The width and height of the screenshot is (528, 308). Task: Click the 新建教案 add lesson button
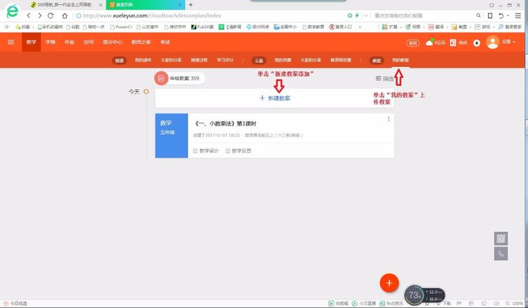tap(275, 98)
